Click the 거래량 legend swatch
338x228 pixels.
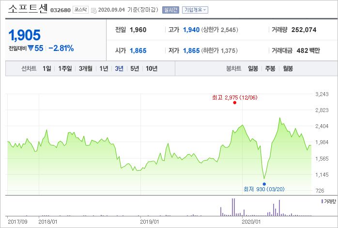[x=323, y=201]
